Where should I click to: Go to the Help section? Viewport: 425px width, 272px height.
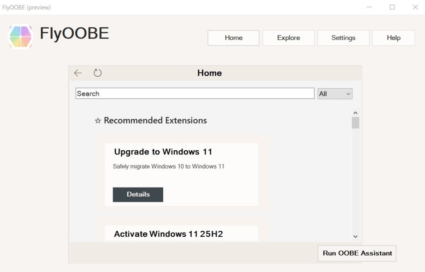[x=393, y=38]
